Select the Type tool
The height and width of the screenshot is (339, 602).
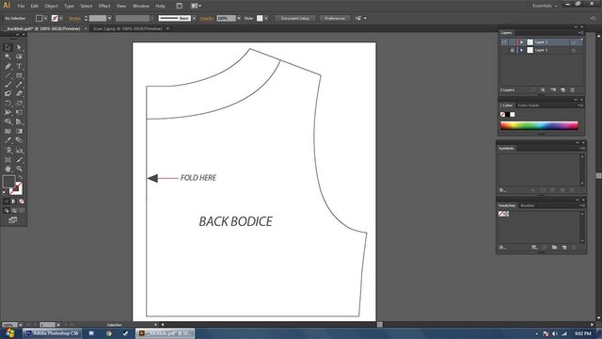(x=19, y=66)
